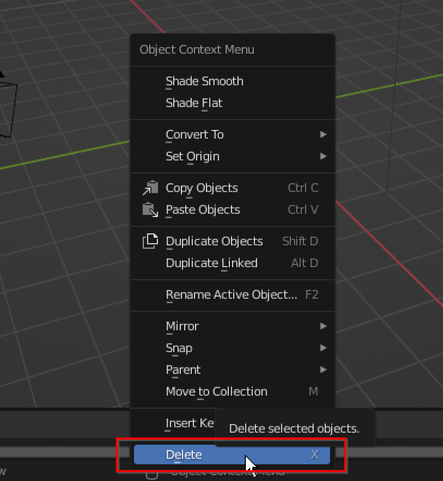This screenshot has height=481, width=443.
Task: Click the Paste Objects clipboard icon
Action: [150, 210]
